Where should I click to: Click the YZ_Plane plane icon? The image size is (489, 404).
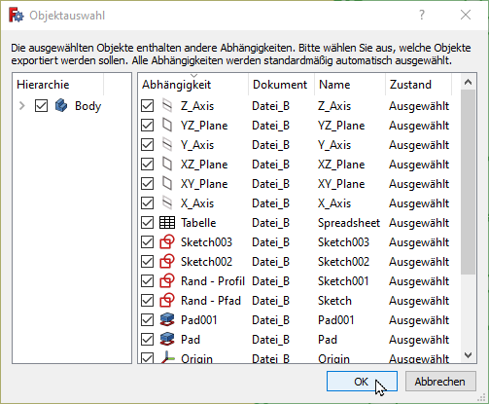pos(167,126)
